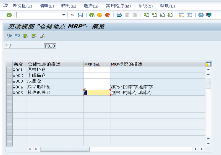Click the MRP标识的描述 column header

pos(158,64)
